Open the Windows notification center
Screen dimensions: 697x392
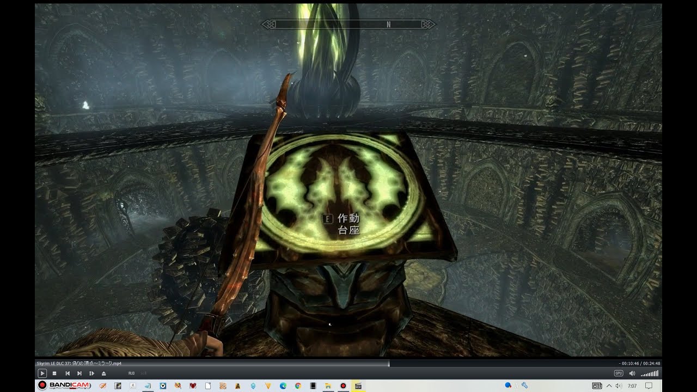point(649,385)
